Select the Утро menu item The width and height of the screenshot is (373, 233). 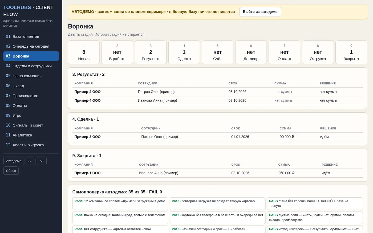tap(31, 115)
